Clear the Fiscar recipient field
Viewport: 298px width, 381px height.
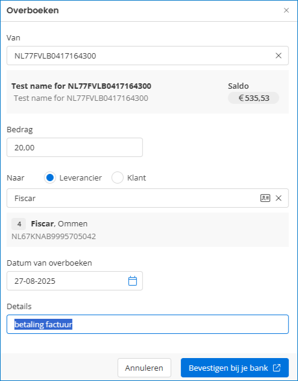click(278, 198)
